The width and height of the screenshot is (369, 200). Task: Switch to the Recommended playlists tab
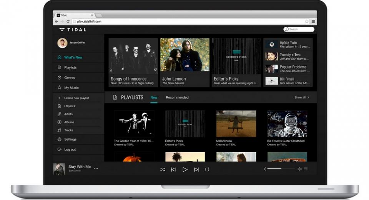coord(177,98)
